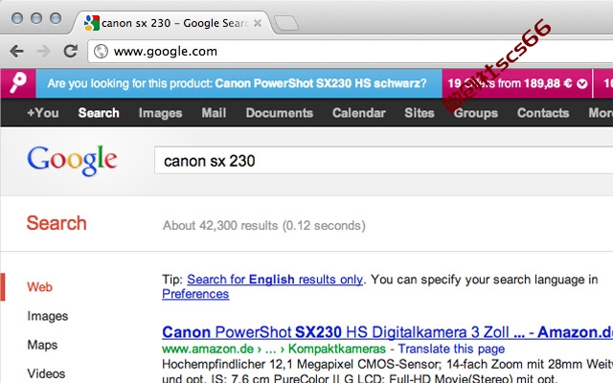Select Images in the left sidebar
Image resolution: width=613 pixels, height=383 pixels.
(x=48, y=316)
